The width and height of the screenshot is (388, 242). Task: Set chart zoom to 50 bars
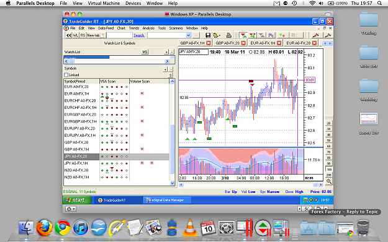point(329,140)
